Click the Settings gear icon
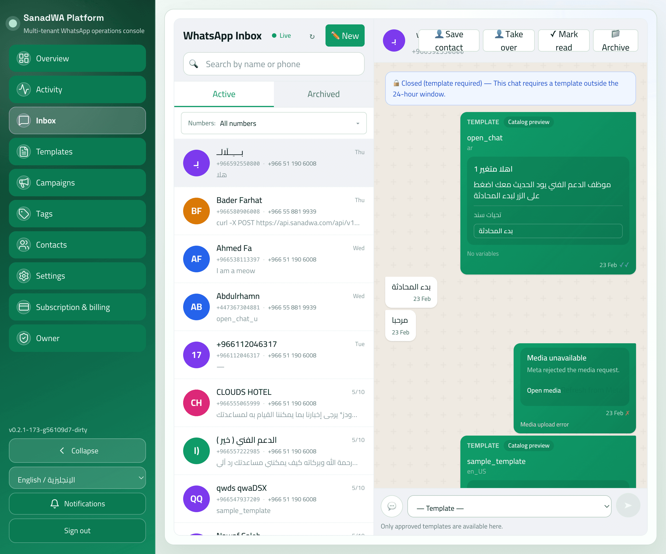This screenshot has height=554, width=666. pos(24,276)
